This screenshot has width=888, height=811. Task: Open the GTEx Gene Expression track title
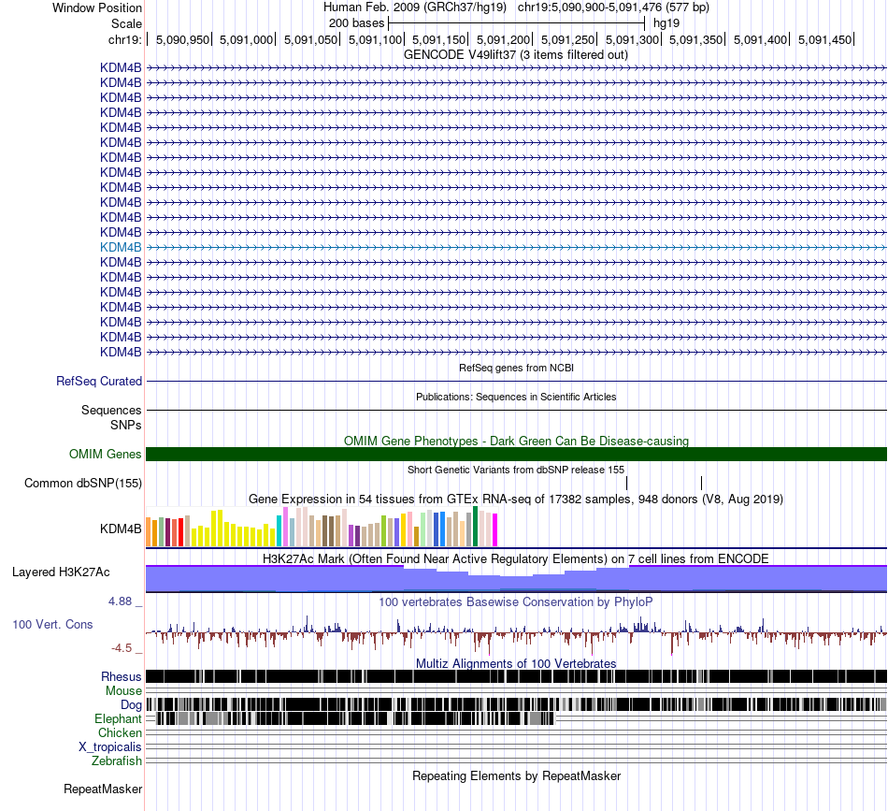point(516,500)
